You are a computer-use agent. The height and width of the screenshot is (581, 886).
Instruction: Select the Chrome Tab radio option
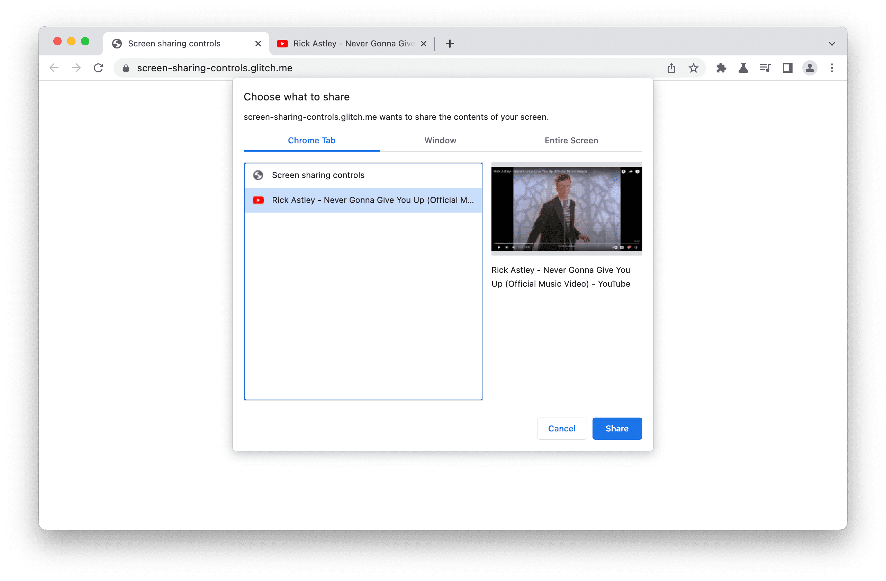click(x=313, y=140)
